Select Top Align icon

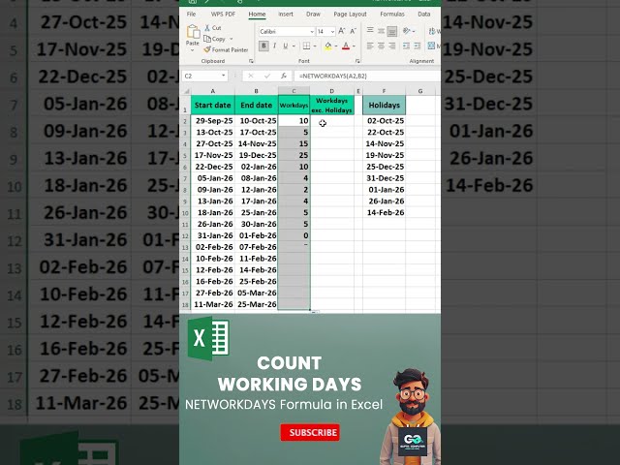pyautogui.click(x=370, y=30)
